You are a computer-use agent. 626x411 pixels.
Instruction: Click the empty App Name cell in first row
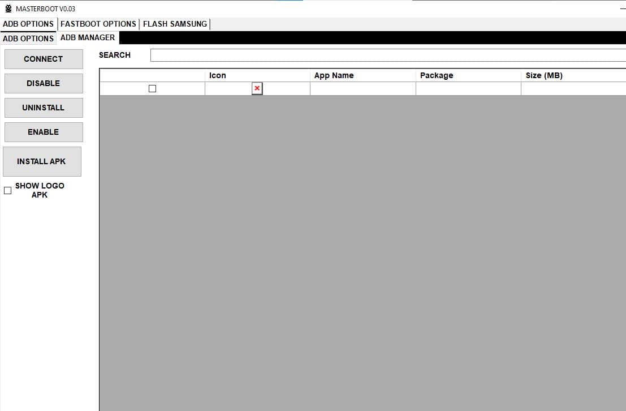[363, 89]
